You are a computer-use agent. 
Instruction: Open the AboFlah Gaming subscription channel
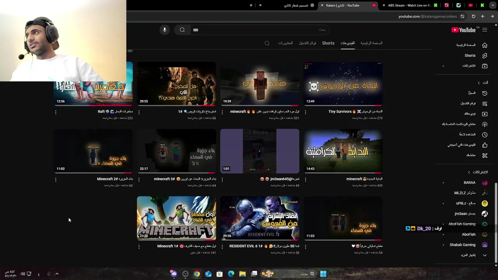coord(462,224)
